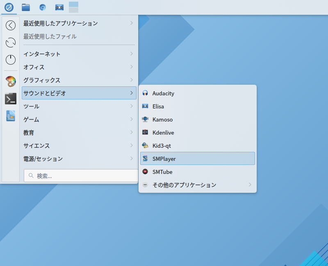Image resolution: width=328 pixels, height=266 pixels.
Task: Launch Kamoso from the submenu
Action: 198,119
